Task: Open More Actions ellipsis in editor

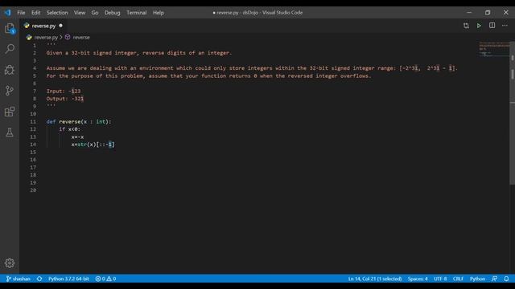Action: 505,26
